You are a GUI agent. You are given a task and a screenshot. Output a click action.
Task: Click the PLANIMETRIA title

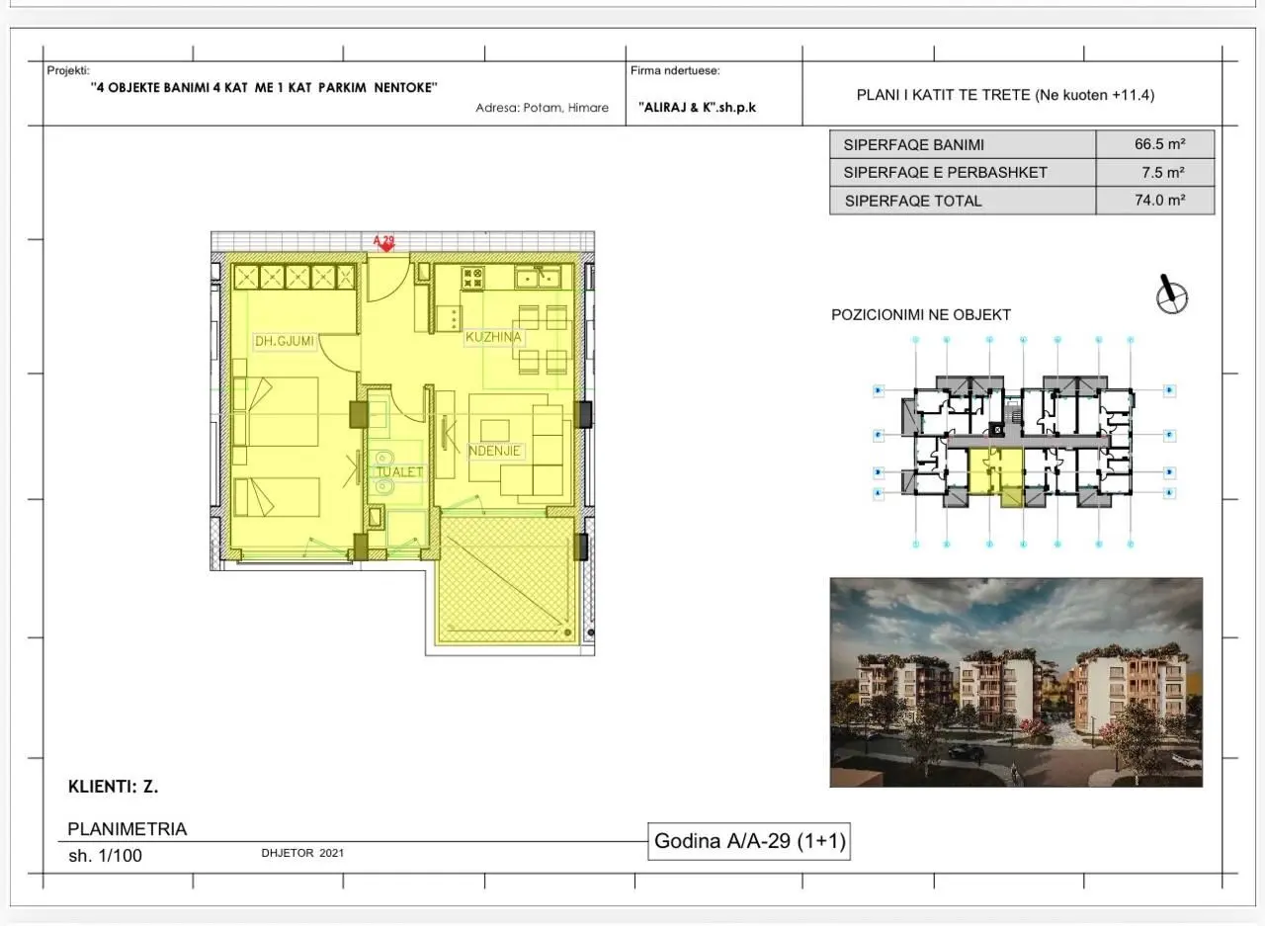point(127,829)
